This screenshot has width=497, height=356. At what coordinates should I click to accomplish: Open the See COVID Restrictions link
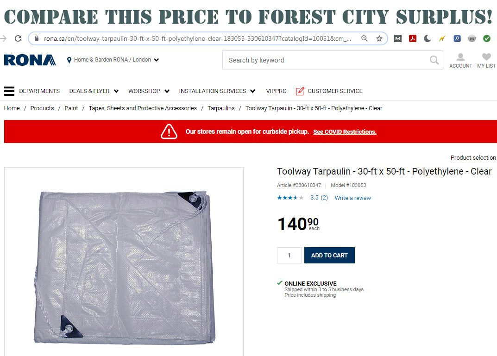pos(345,131)
